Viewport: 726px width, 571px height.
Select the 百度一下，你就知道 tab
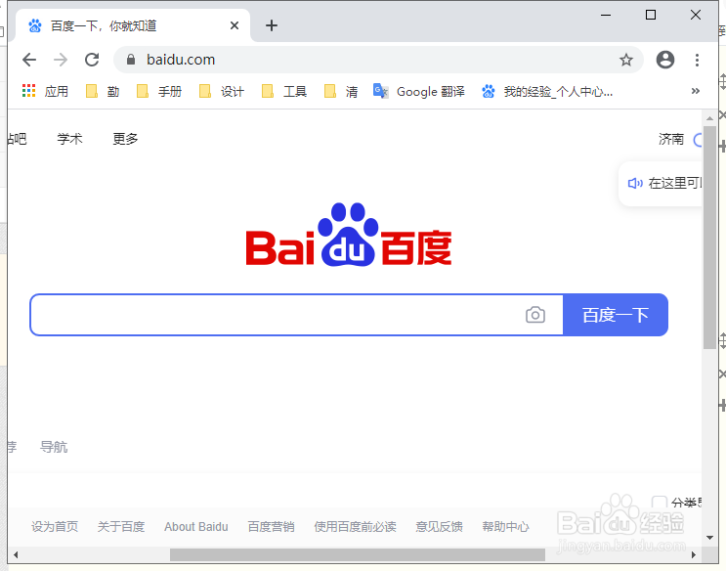point(133,25)
